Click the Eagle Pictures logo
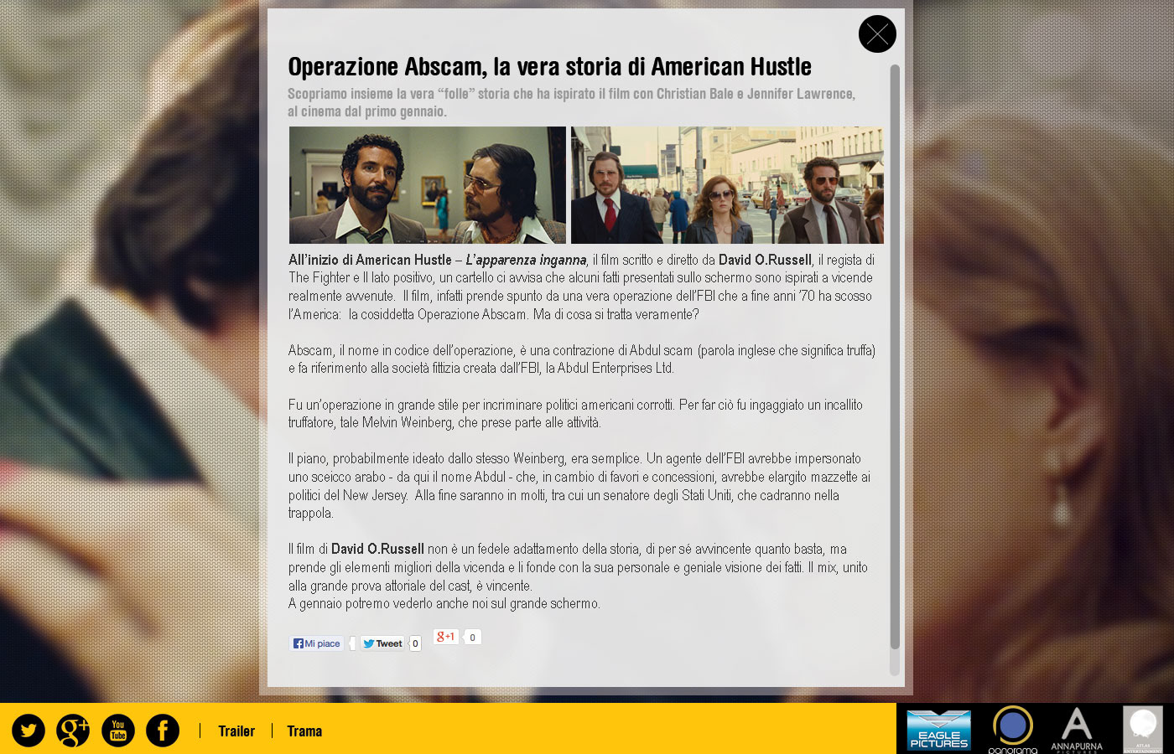The width and height of the screenshot is (1174, 754). point(939,730)
